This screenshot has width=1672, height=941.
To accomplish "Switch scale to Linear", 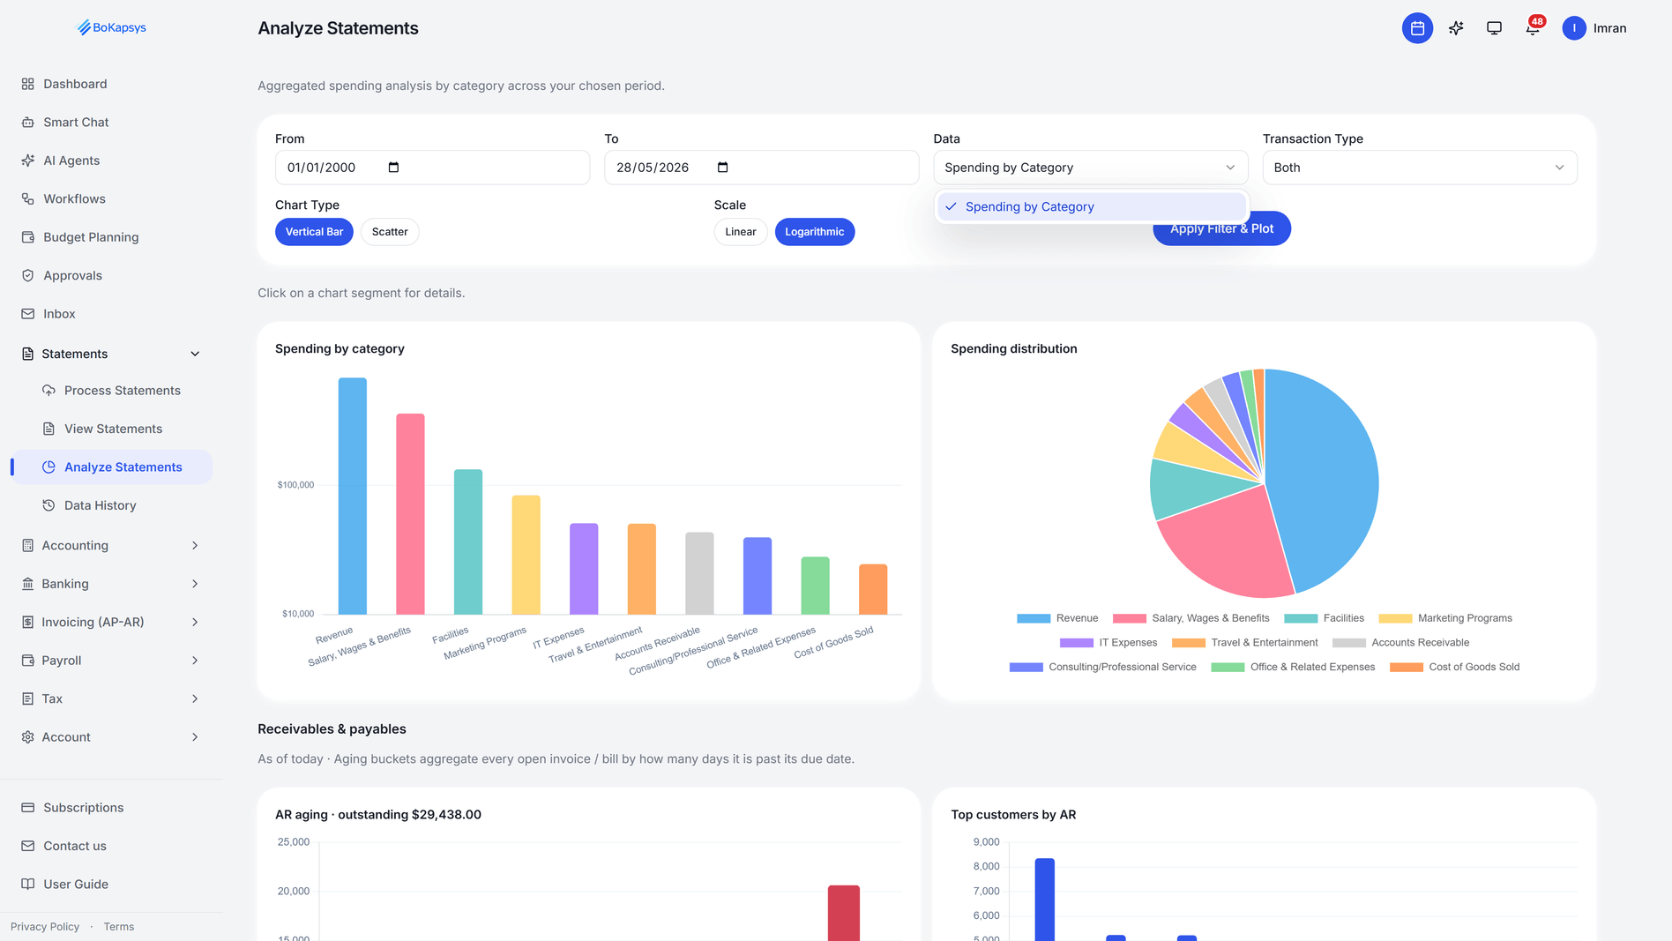I will pyautogui.click(x=741, y=232).
